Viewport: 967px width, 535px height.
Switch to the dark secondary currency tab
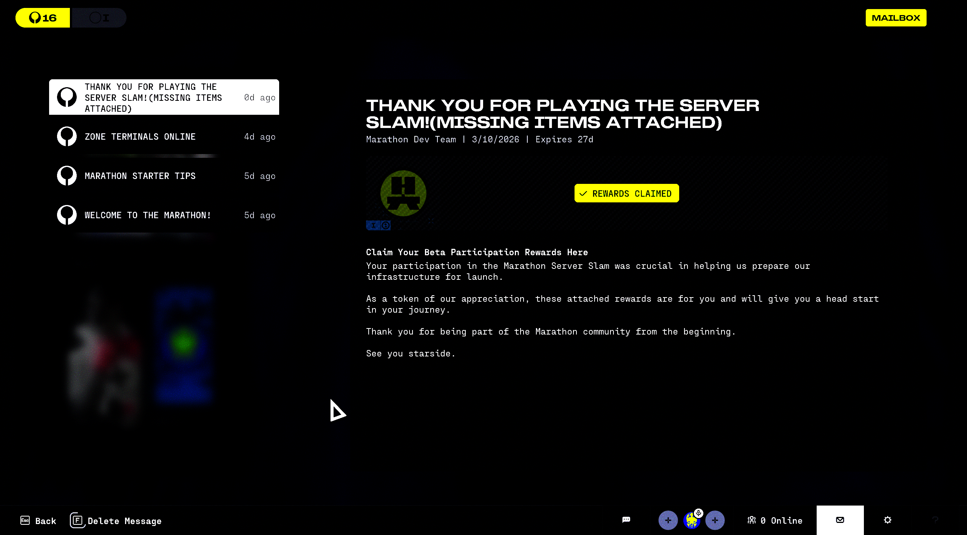99,18
